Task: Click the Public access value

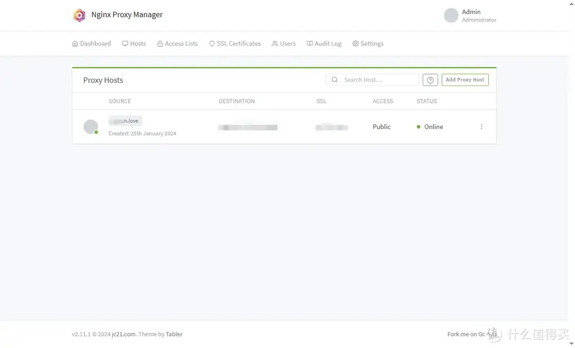Action: [381, 127]
